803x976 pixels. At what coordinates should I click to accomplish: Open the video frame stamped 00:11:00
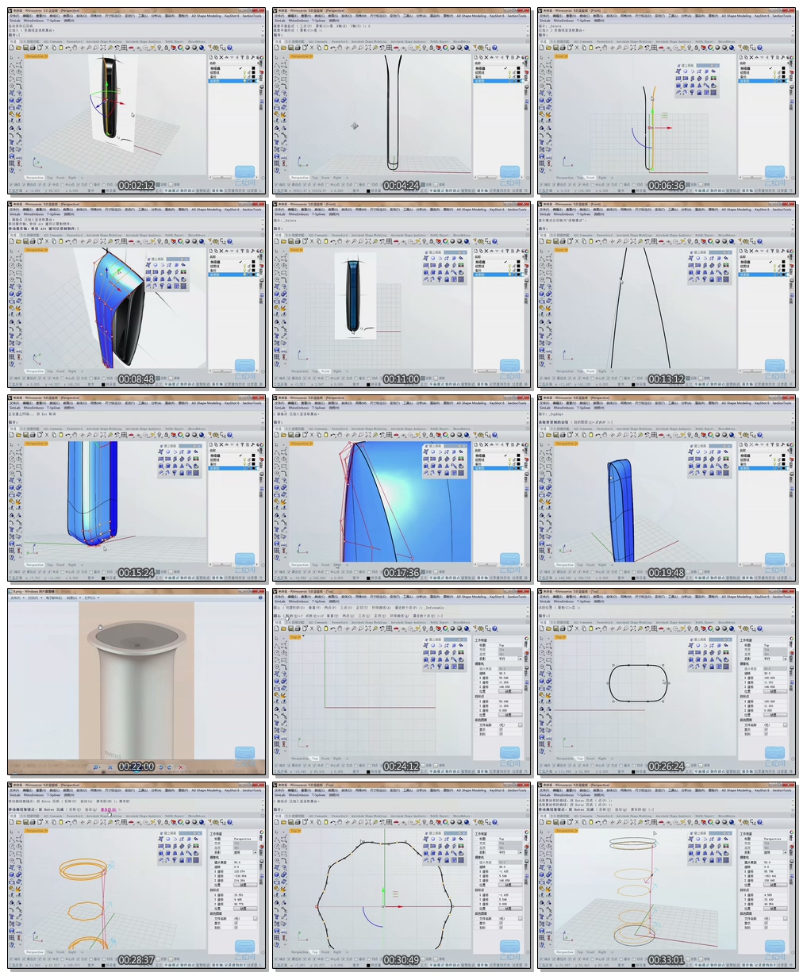point(401,294)
